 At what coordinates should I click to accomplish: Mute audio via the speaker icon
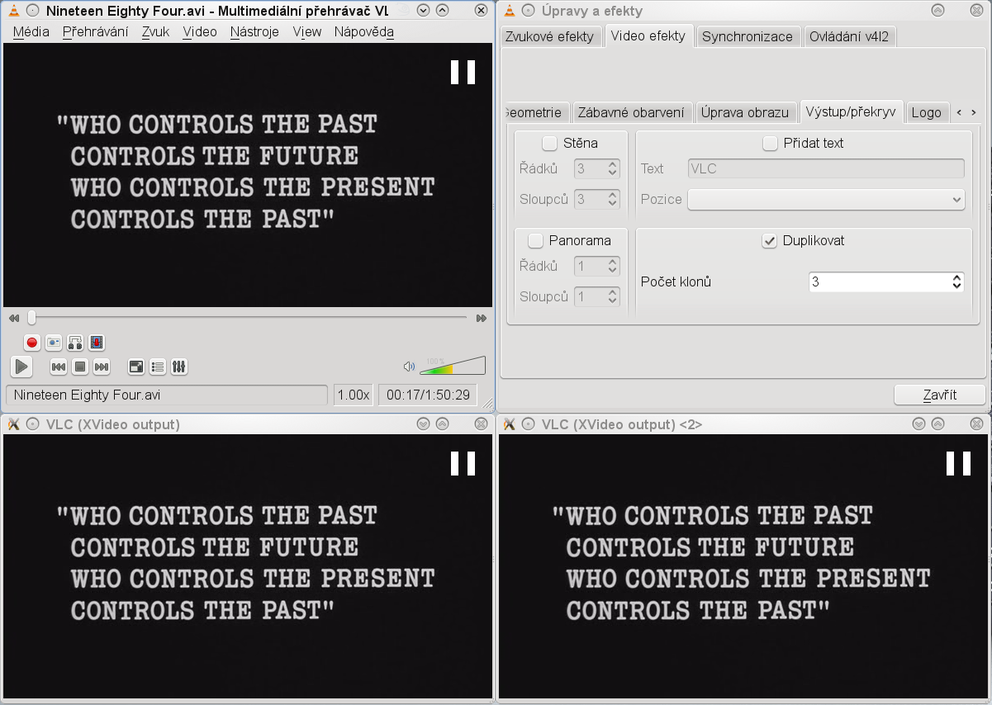(409, 367)
